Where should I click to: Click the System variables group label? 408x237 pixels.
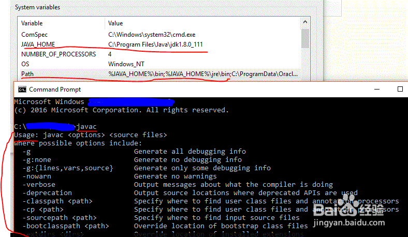[x=37, y=7]
